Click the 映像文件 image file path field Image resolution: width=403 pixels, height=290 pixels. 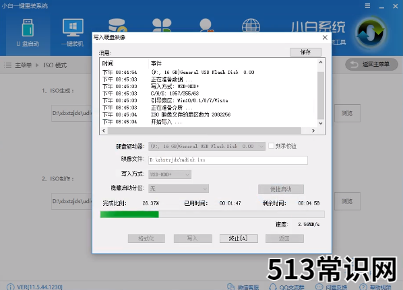tap(228, 160)
